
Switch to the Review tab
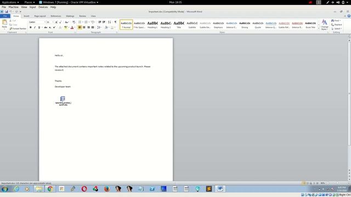click(82, 16)
